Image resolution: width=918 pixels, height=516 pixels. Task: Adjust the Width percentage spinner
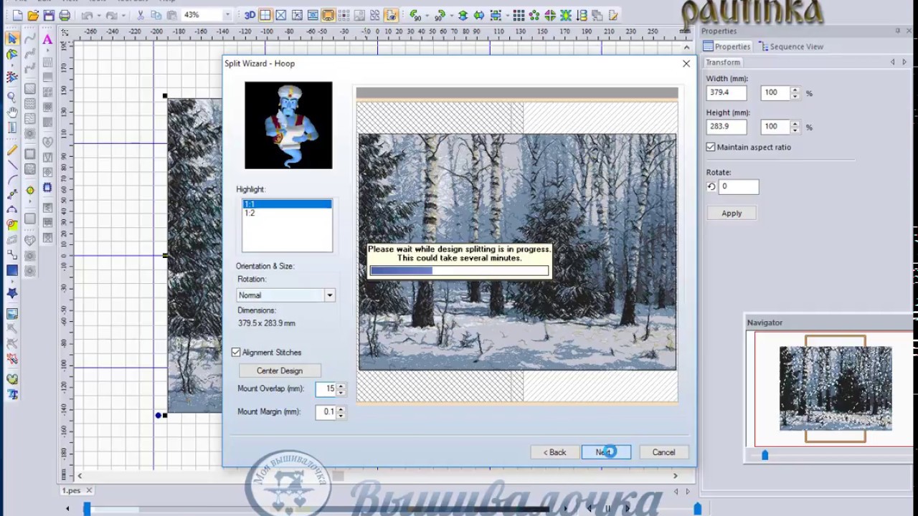coord(795,93)
